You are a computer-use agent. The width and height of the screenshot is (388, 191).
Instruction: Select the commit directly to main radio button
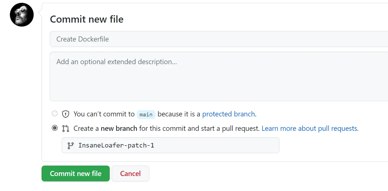pyautogui.click(x=55, y=114)
